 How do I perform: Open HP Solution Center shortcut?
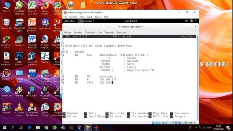[45, 93]
